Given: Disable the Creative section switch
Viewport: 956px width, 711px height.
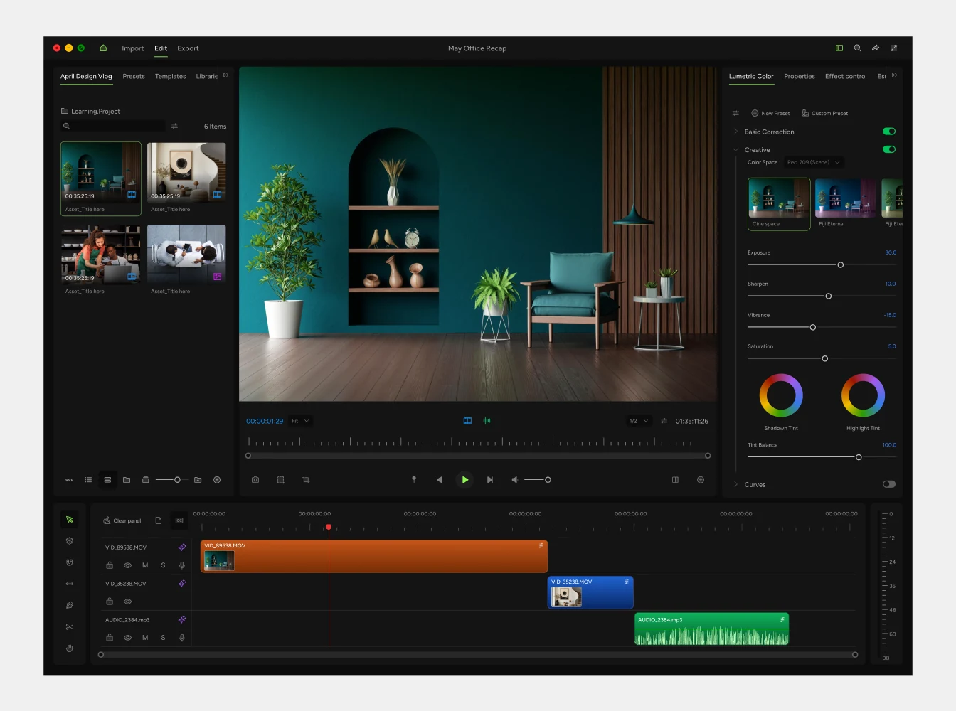Looking at the screenshot, I should tap(889, 149).
